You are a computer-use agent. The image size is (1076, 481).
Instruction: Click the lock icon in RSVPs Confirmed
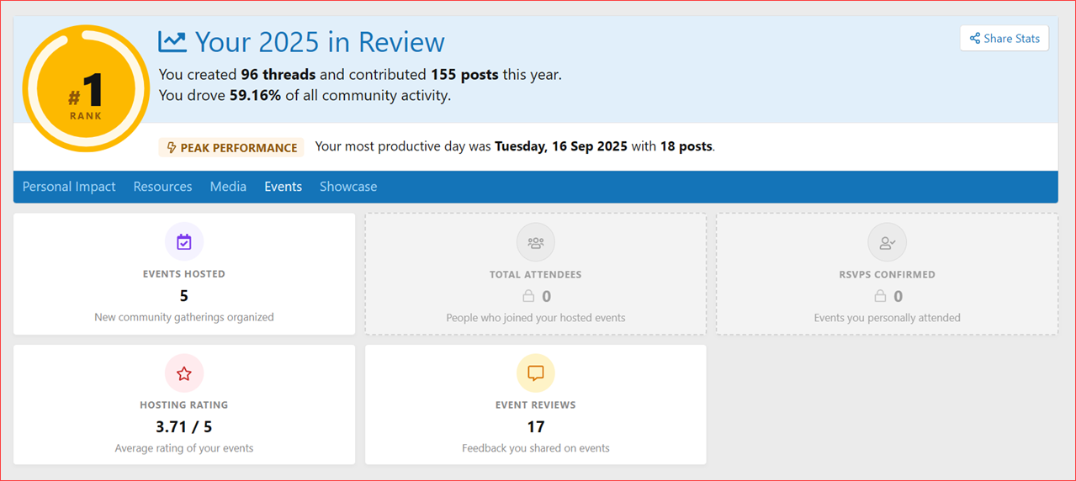tap(880, 296)
